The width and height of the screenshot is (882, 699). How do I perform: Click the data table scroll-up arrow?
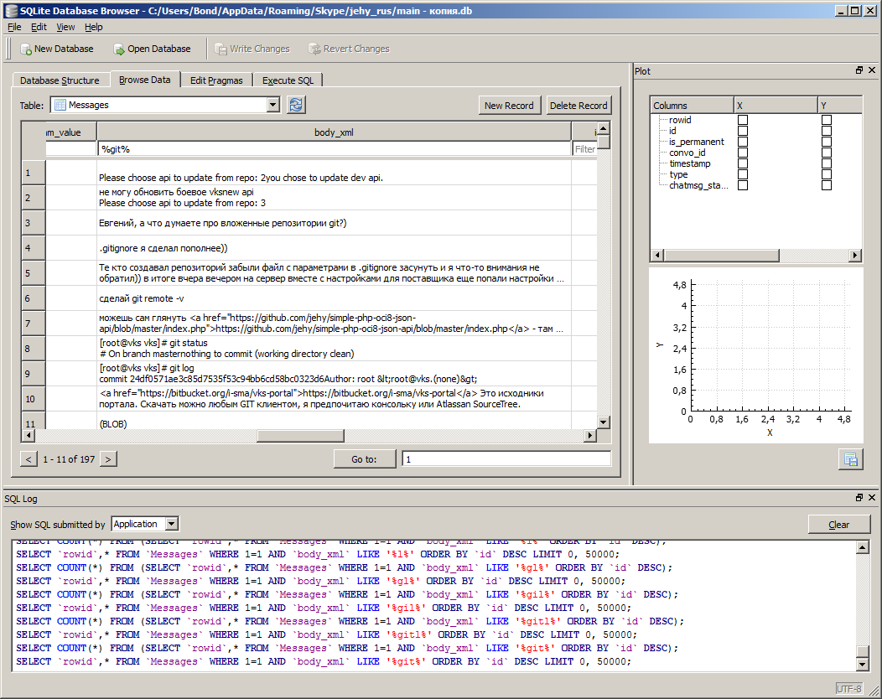pyautogui.click(x=604, y=128)
